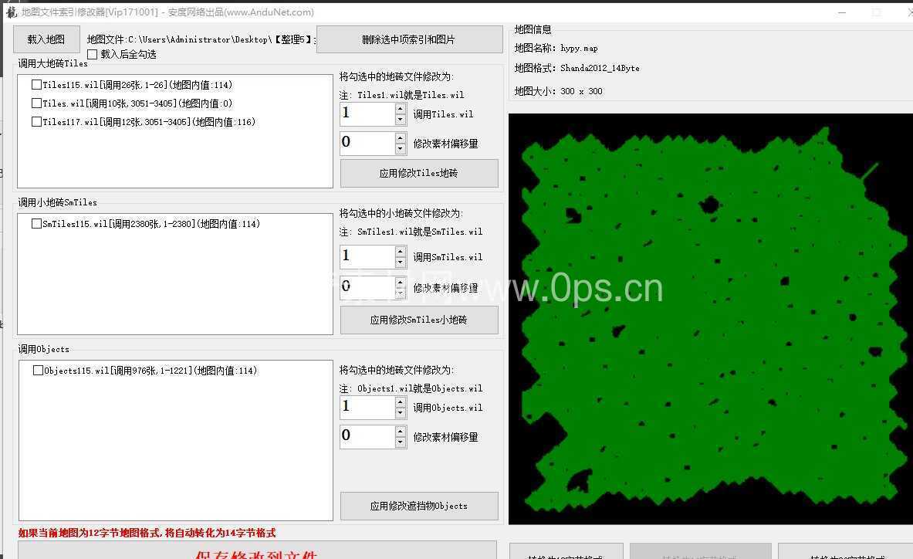Check the Tiles.wil entry

point(36,103)
